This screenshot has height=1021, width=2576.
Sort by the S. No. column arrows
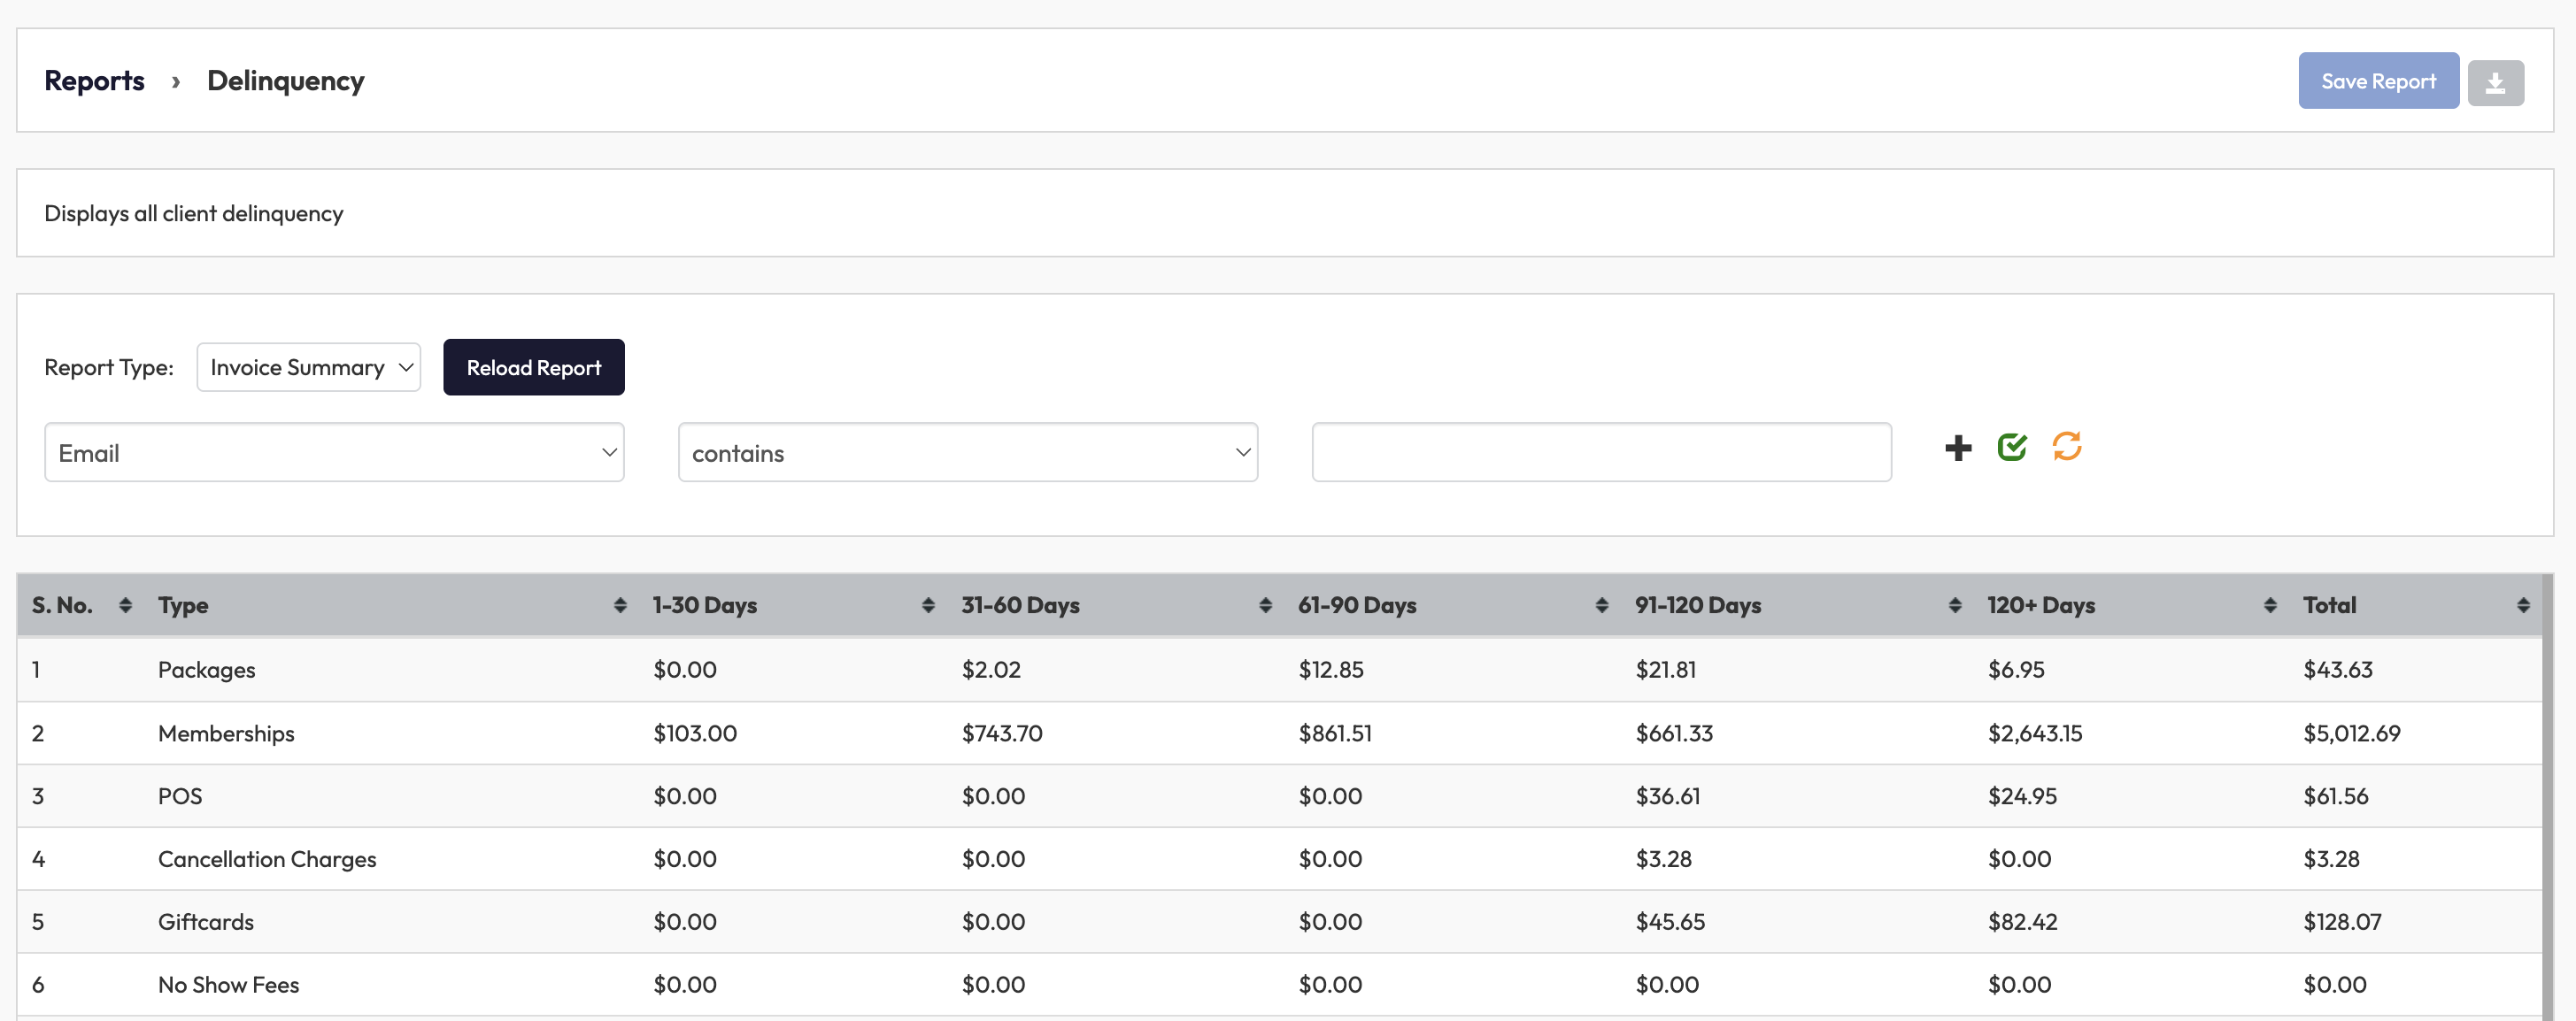coord(125,605)
